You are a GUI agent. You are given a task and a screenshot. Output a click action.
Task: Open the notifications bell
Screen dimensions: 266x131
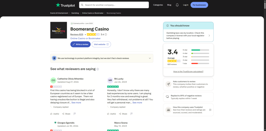[x=177, y=5]
